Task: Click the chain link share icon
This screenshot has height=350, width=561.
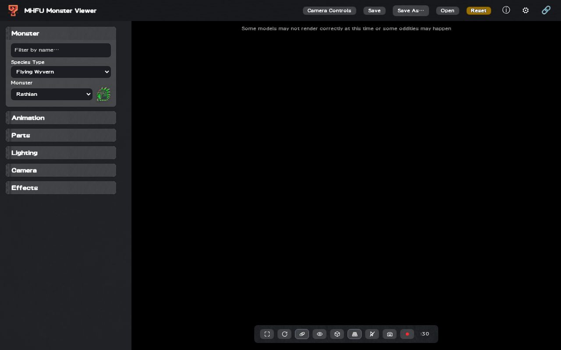Action: (x=546, y=10)
